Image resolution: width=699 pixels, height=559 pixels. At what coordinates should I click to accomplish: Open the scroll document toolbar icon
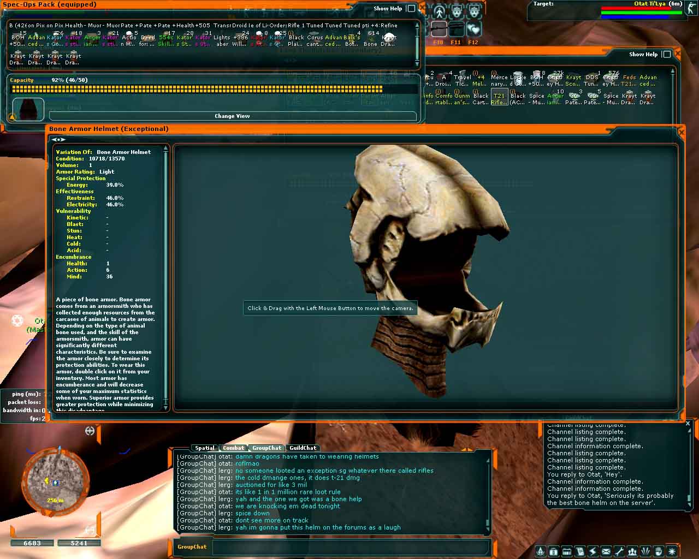[x=579, y=551]
